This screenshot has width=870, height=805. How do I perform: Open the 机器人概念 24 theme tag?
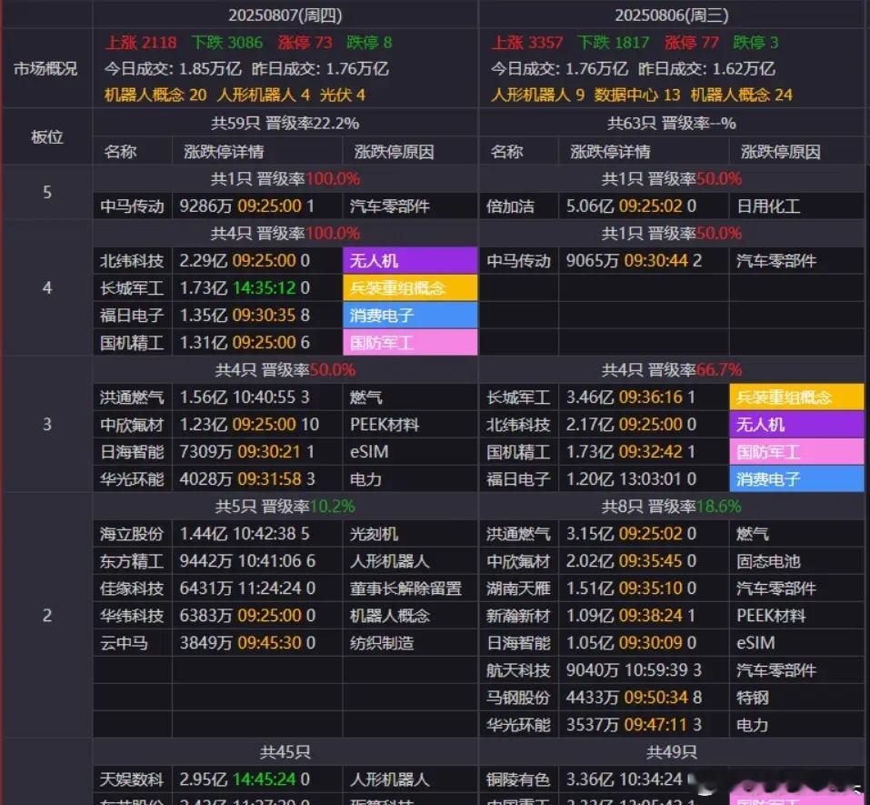(741, 95)
